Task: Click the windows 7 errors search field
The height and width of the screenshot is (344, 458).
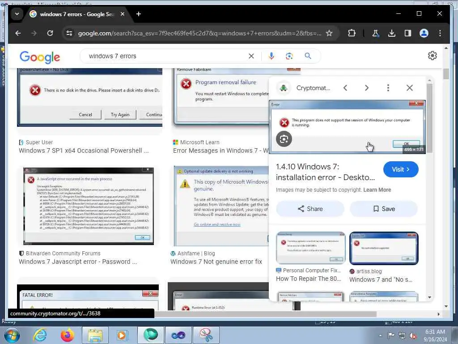Action: point(166,56)
